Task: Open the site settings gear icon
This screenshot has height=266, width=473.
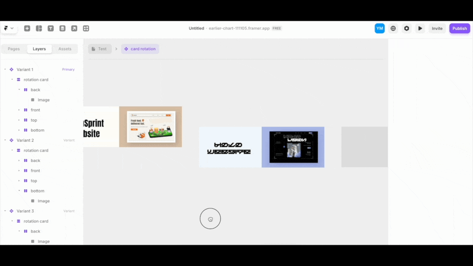Action: click(x=406, y=29)
